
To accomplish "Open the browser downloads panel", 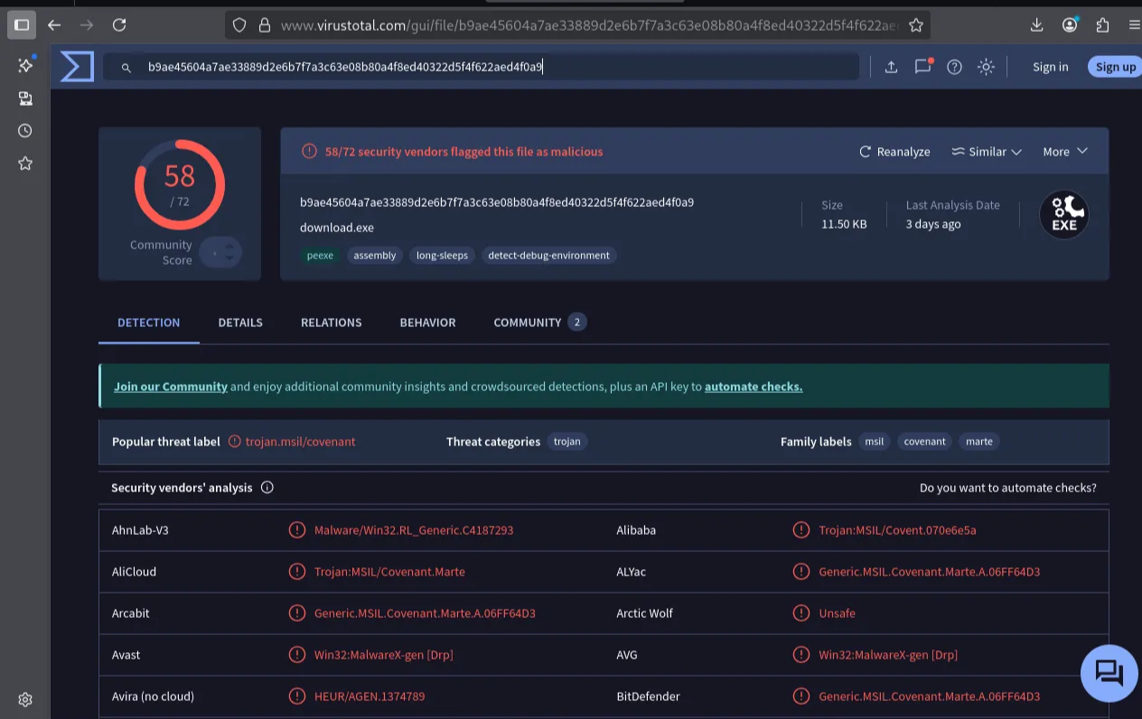I will click(1037, 25).
